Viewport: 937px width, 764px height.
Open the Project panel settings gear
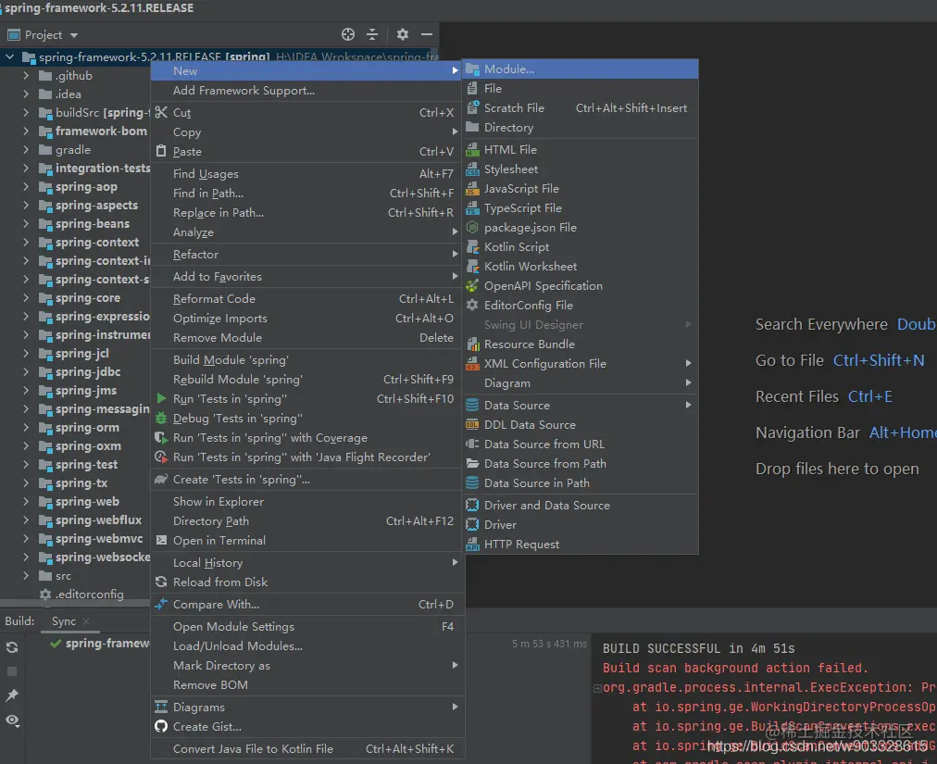pos(402,34)
